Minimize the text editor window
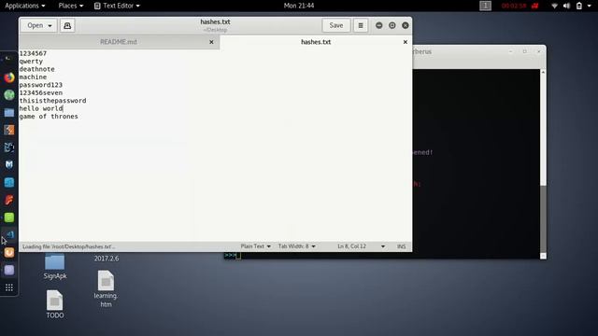 click(378, 25)
